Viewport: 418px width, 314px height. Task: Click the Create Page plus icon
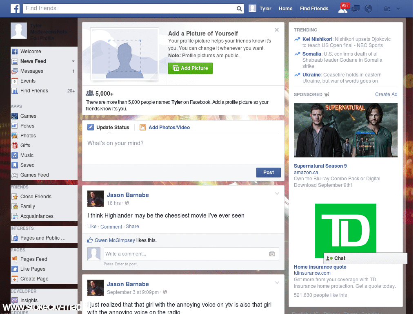tap(15, 279)
